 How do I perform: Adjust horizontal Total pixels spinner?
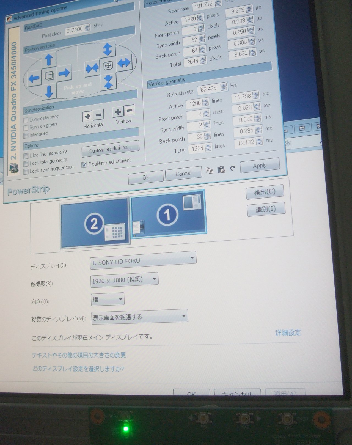(x=203, y=60)
